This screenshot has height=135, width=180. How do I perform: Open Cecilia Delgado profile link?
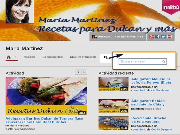click(x=162, y=129)
